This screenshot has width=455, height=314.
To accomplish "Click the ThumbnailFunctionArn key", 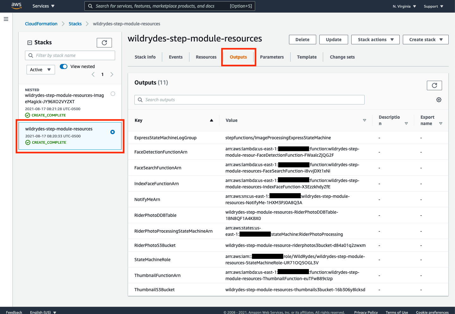I will pyautogui.click(x=157, y=275).
